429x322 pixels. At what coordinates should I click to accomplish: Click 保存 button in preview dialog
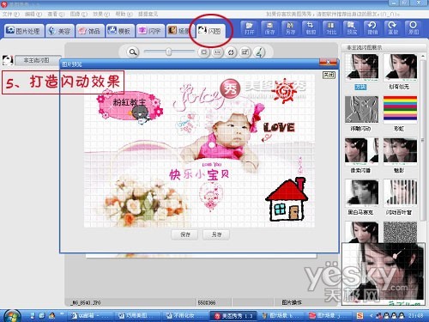[184, 234]
